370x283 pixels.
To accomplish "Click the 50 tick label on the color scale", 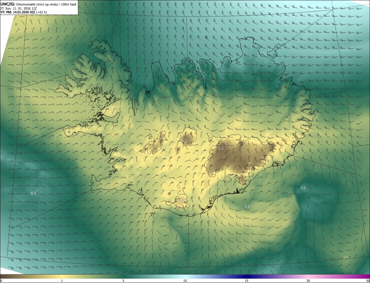I will 367,281.
